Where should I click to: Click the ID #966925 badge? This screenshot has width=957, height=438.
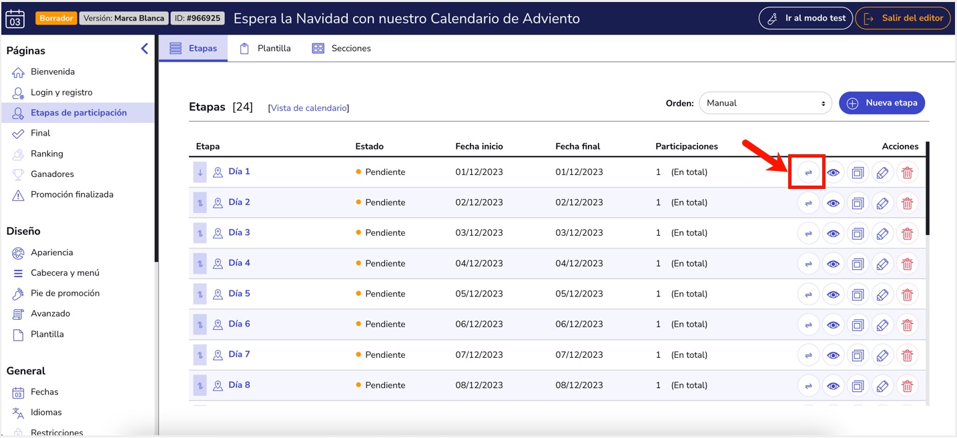(197, 19)
